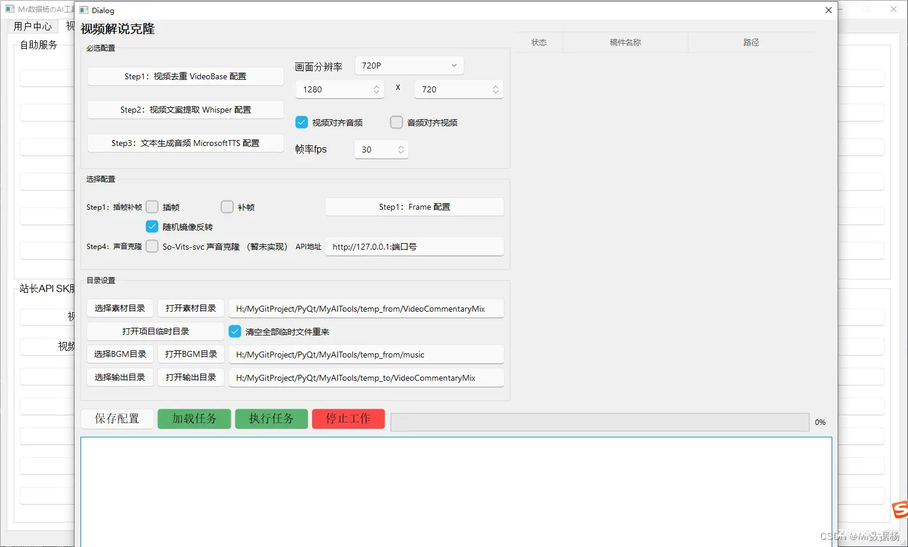Click the API地址 input field
Image resolution: width=908 pixels, height=547 pixels.
pyautogui.click(x=414, y=247)
